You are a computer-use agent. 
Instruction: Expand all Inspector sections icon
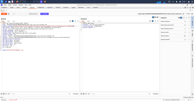tap(184, 18)
